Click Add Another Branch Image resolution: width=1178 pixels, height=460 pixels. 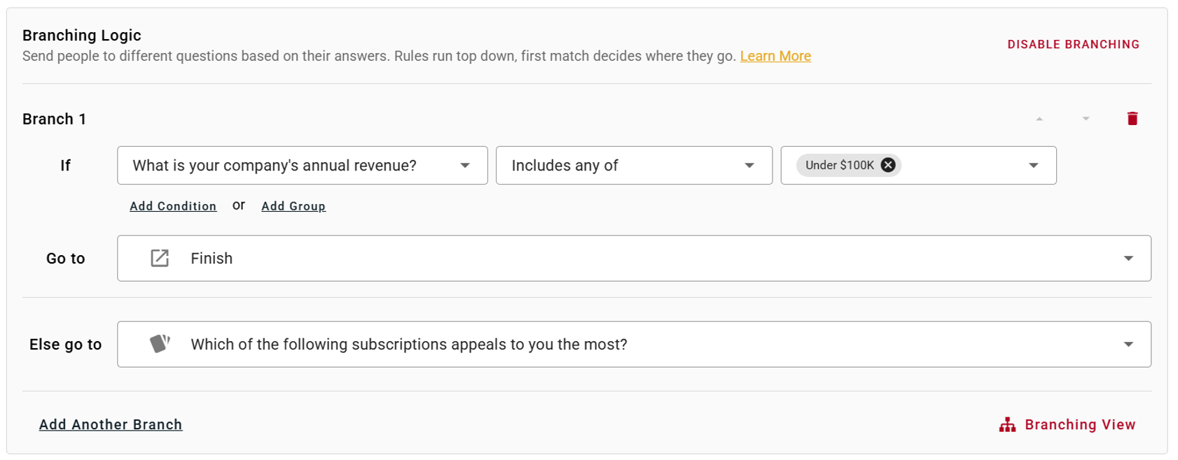click(111, 424)
